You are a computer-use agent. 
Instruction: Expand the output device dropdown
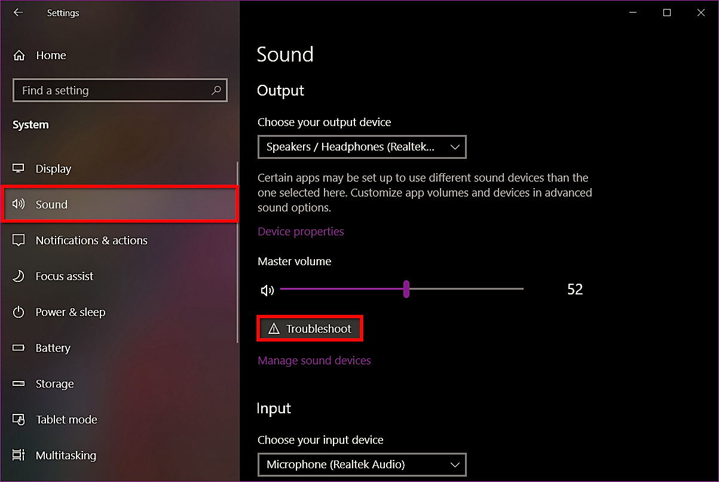[x=362, y=147]
